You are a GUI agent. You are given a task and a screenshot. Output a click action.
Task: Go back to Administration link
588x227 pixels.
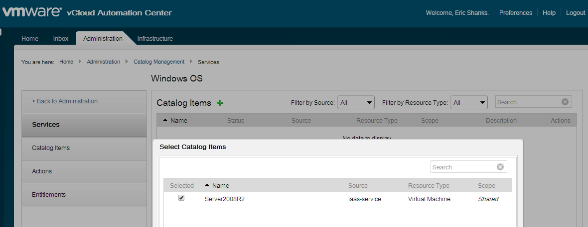pyautogui.click(x=65, y=101)
